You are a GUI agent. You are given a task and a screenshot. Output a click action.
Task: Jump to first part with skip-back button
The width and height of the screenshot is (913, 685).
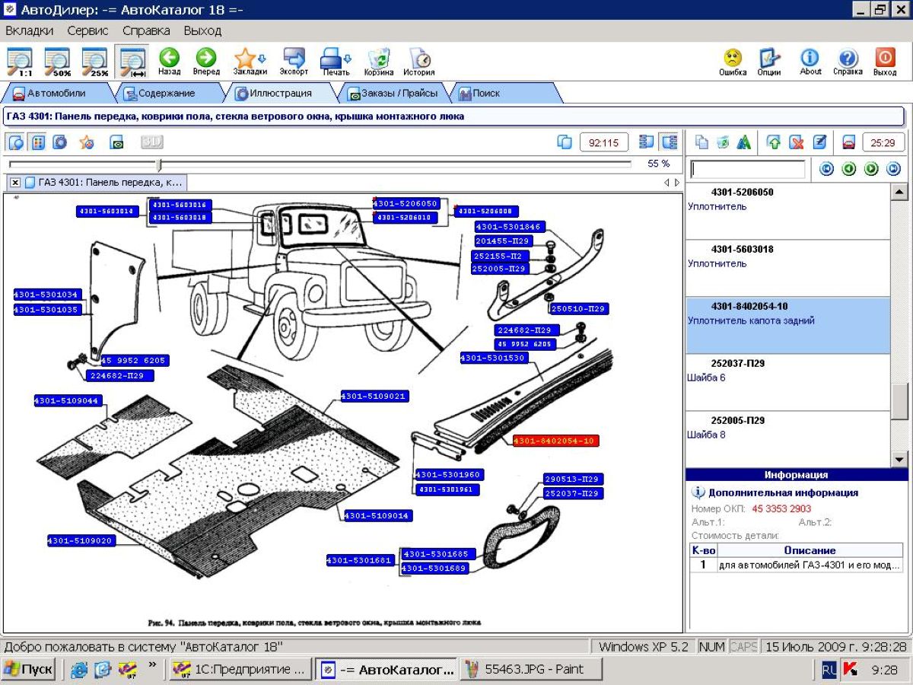click(x=827, y=169)
